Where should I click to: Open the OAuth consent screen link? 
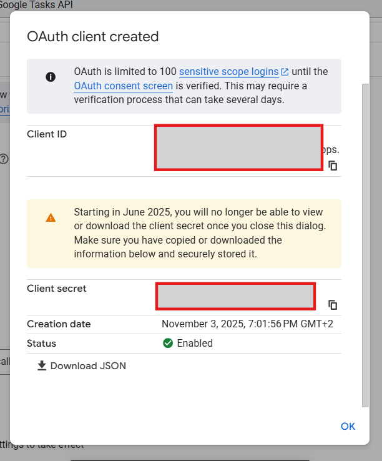click(x=123, y=86)
